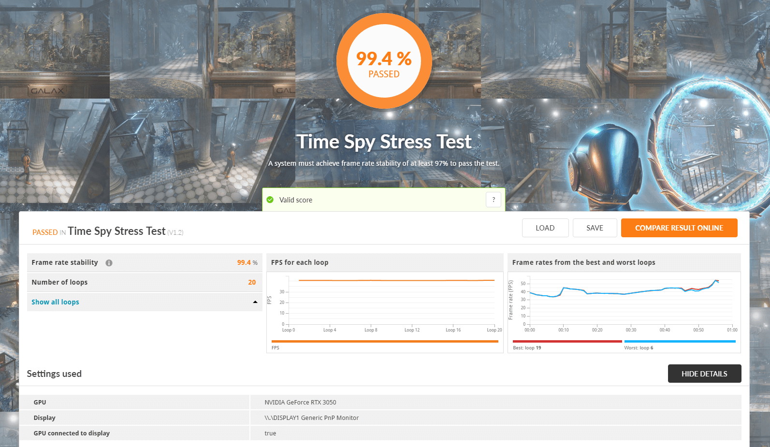Click the Frame rate stability 99.4 % value
770x447 pixels.
(247, 262)
